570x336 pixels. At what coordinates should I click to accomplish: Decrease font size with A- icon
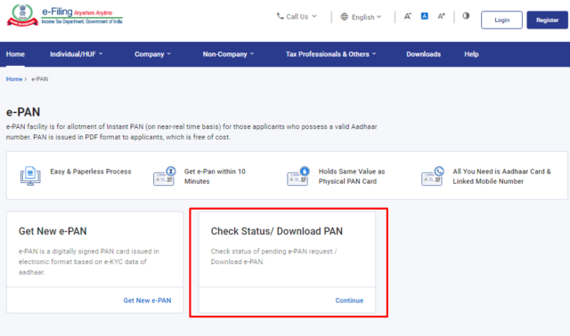[x=408, y=16]
